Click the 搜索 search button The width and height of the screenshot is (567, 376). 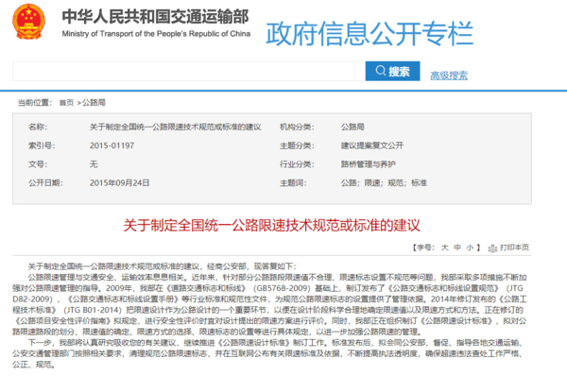tap(392, 71)
